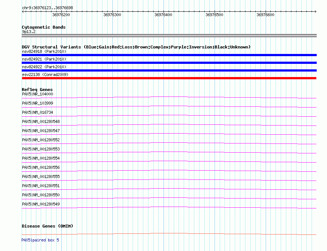
Task: Select the RefSeq Genes track title
Action: 37,90
